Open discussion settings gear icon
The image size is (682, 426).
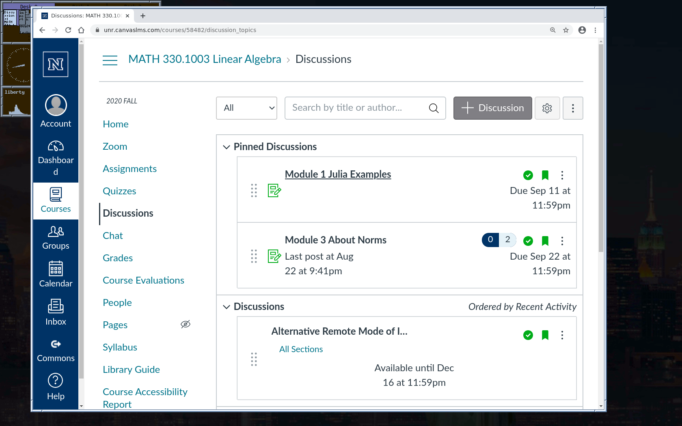tap(547, 108)
